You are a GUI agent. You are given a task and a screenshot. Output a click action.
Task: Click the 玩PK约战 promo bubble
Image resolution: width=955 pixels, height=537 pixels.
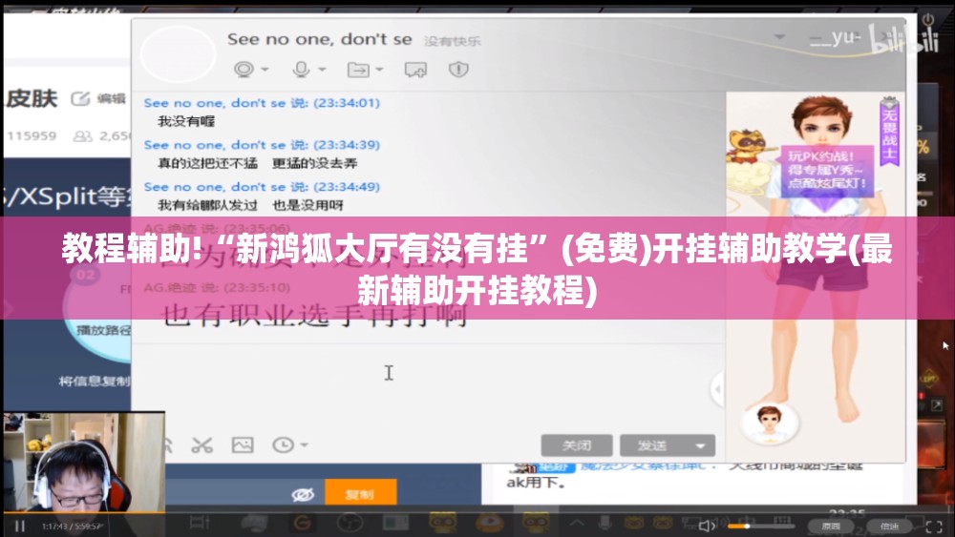pyautogui.click(x=826, y=171)
